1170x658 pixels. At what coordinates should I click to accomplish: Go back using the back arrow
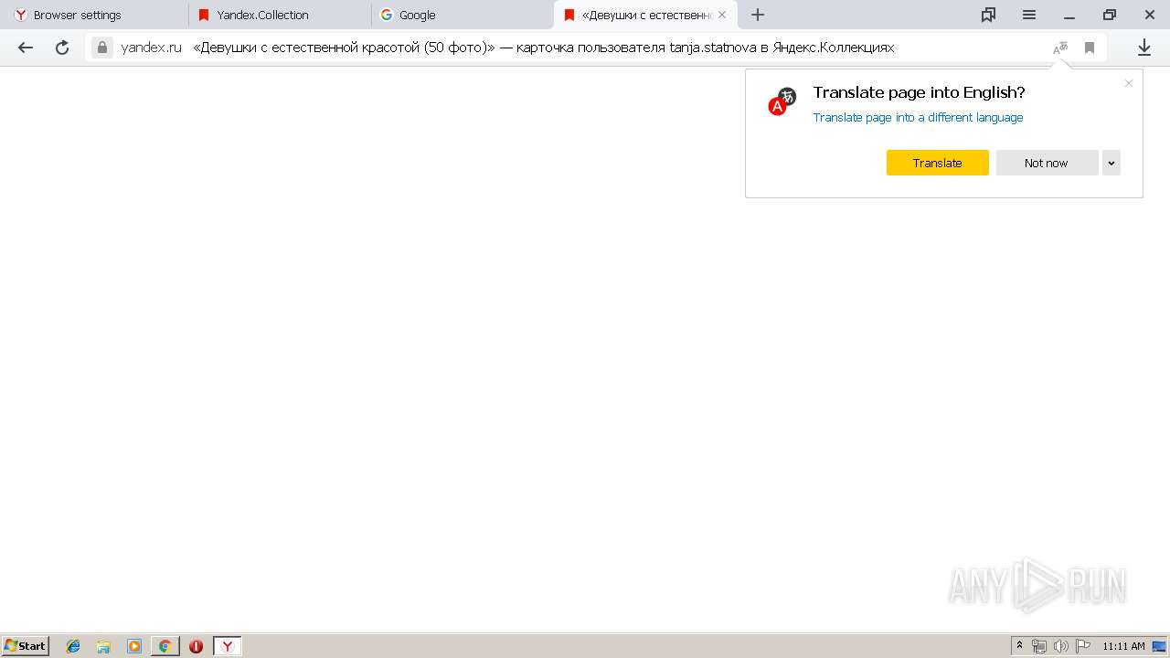tap(26, 48)
